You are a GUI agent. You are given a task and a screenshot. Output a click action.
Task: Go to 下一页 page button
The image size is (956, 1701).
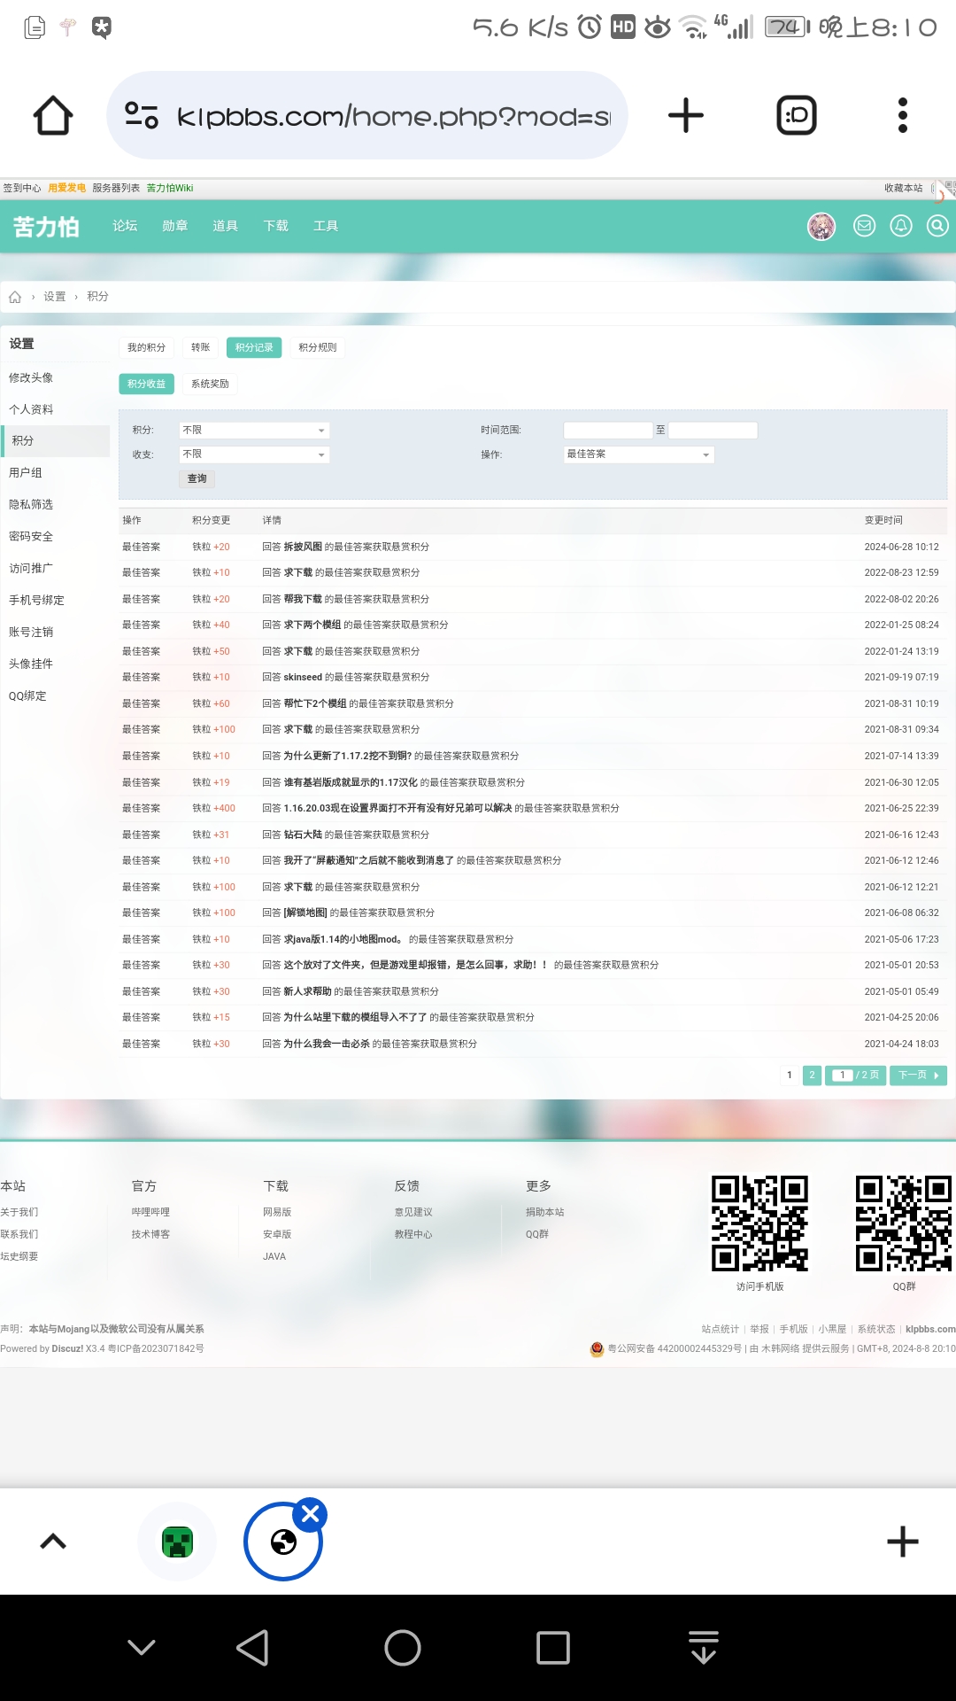919,1076
